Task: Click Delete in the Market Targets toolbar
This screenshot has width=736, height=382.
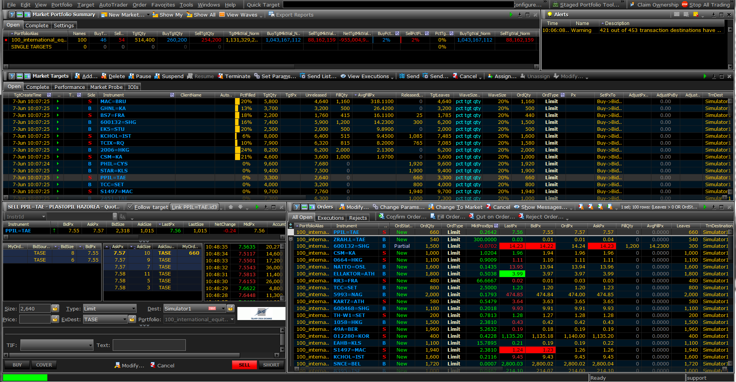Action: coord(113,76)
